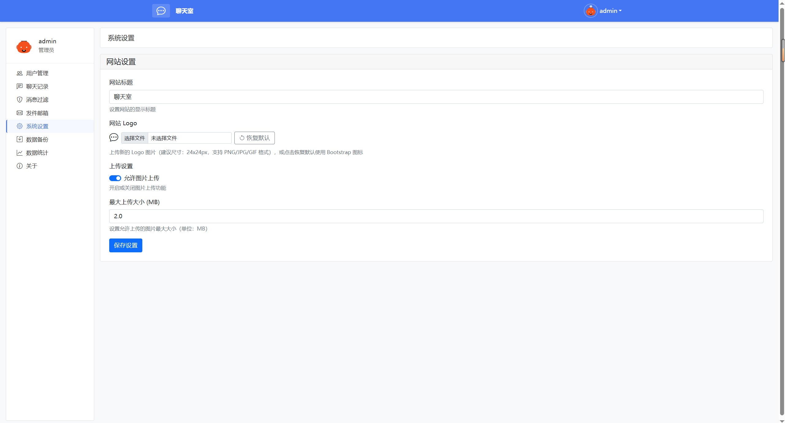Click the admin avatar in header
Image resolution: width=785 pixels, height=423 pixels.
pos(590,11)
